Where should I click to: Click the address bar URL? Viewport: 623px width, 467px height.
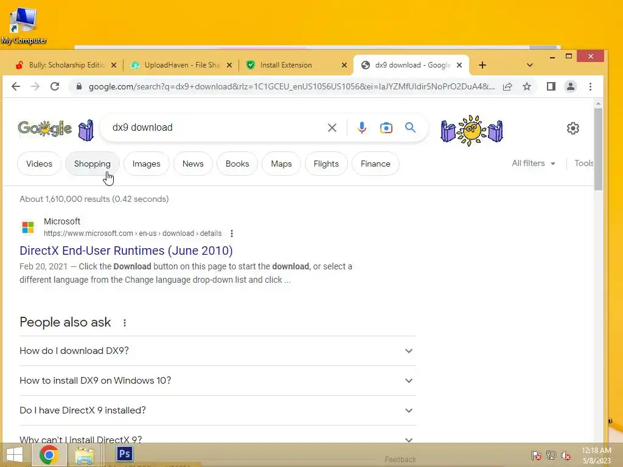coord(291,86)
